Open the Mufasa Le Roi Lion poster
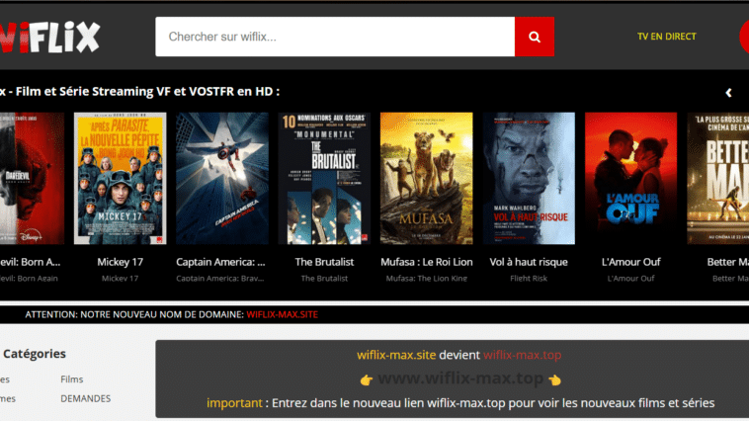This screenshot has width=749, height=421. tap(427, 178)
